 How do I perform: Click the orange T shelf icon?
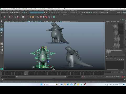[x=30, y=17]
